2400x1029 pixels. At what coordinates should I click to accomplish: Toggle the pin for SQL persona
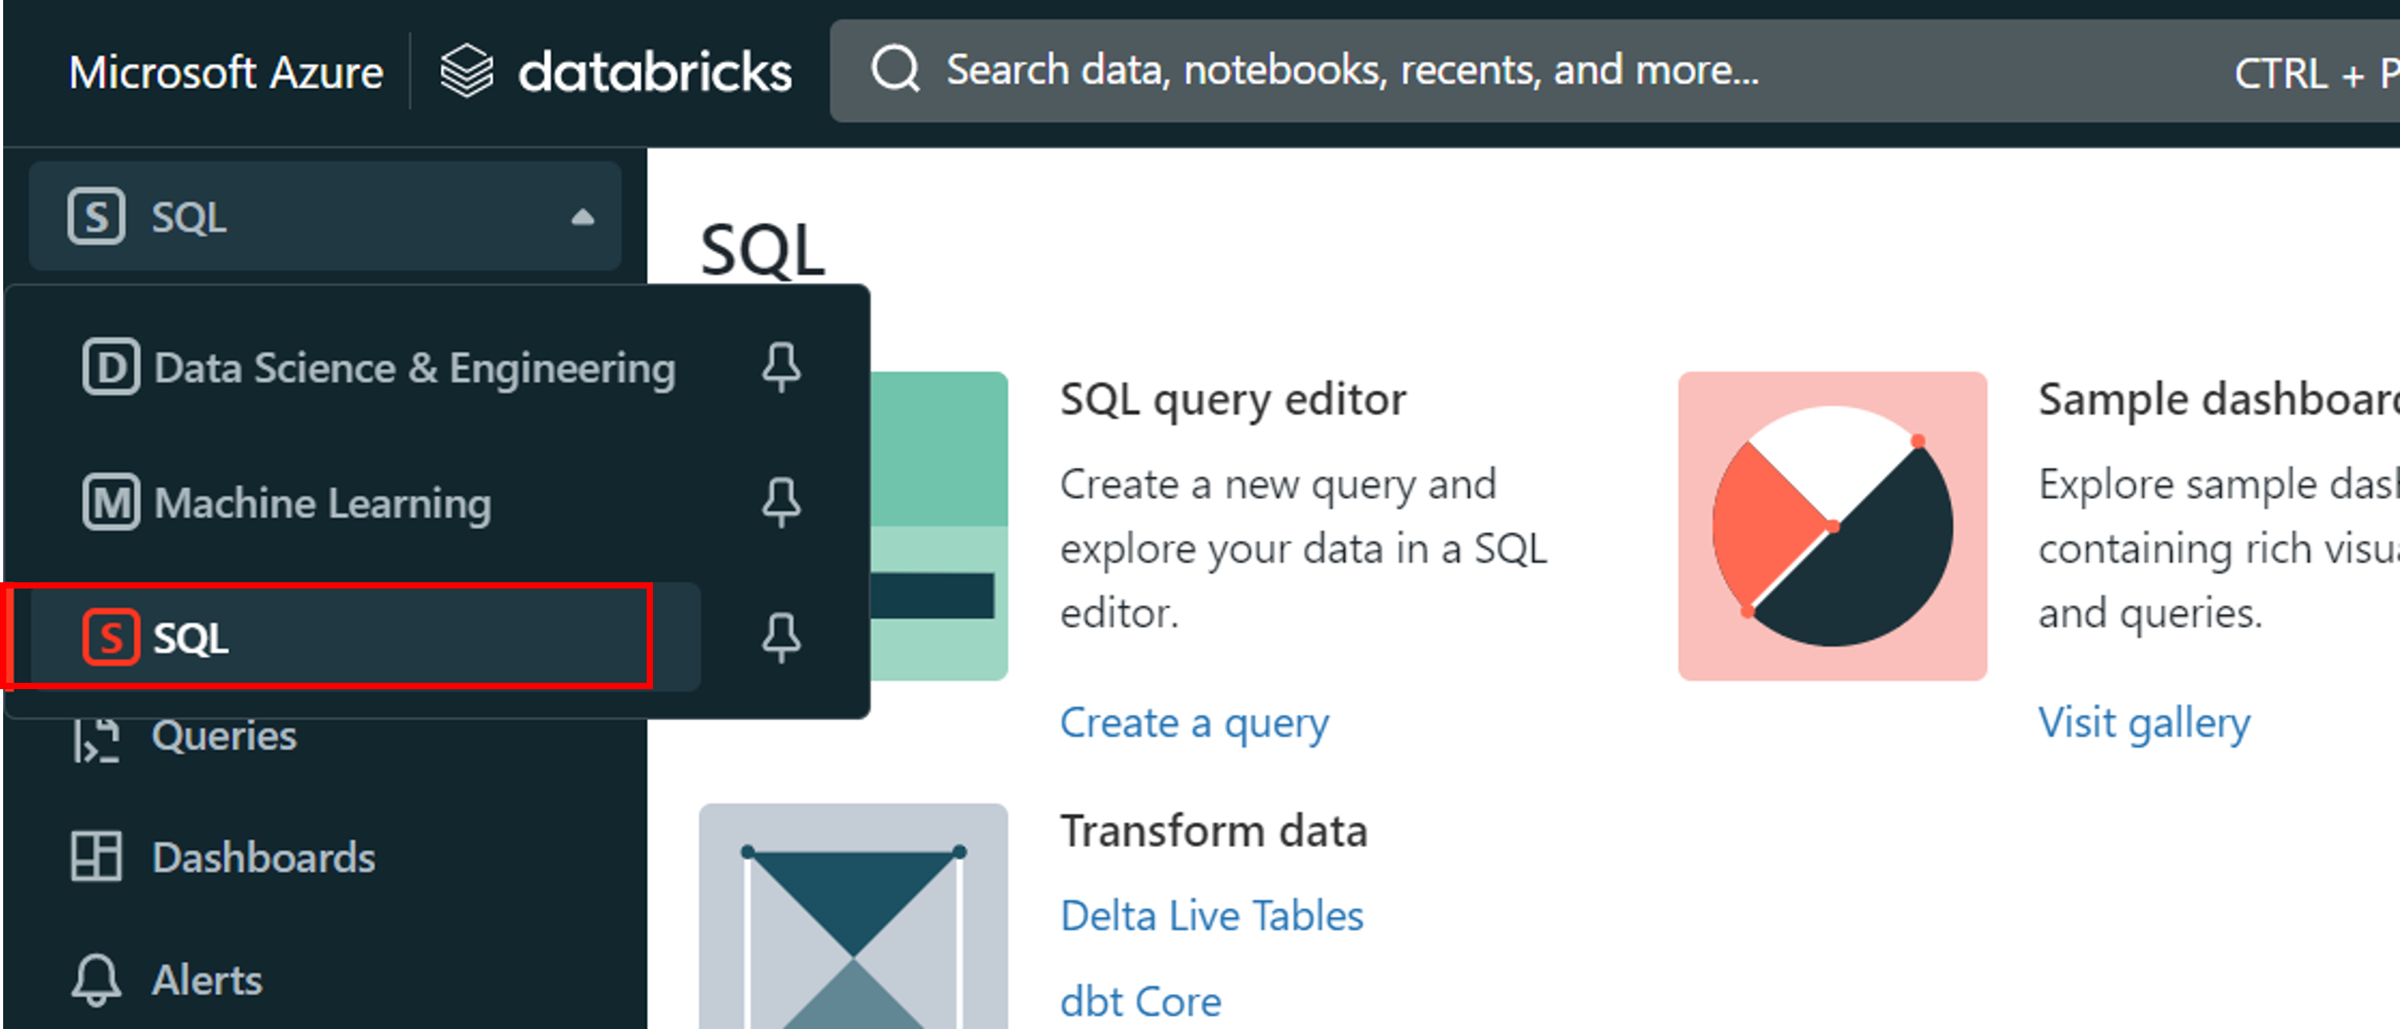coord(781,637)
